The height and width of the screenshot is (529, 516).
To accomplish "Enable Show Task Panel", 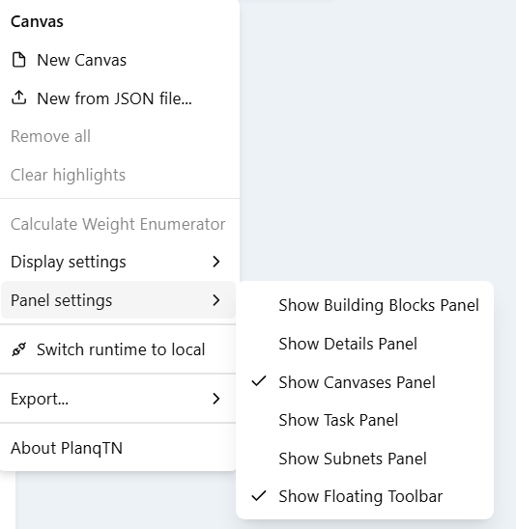I will click(364, 420).
